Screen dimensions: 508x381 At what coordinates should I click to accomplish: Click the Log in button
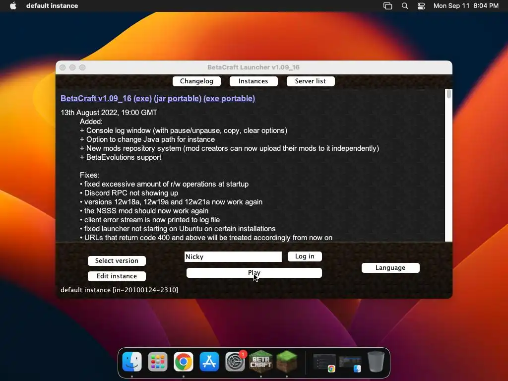coord(305,256)
